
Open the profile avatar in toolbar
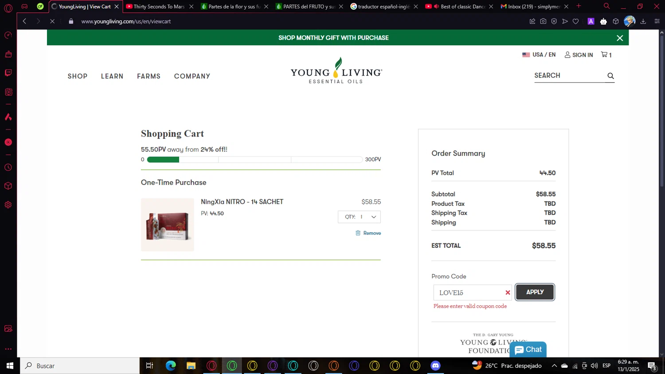point(630,21)
